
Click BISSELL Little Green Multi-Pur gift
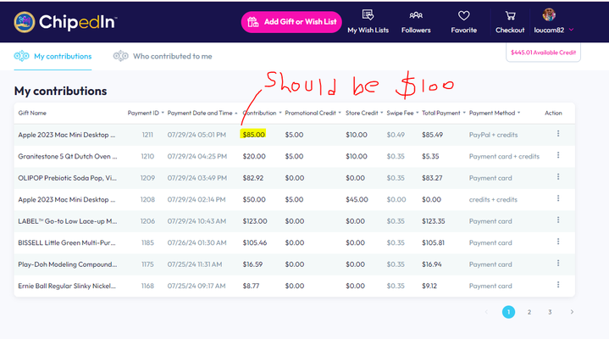(67, 242)
